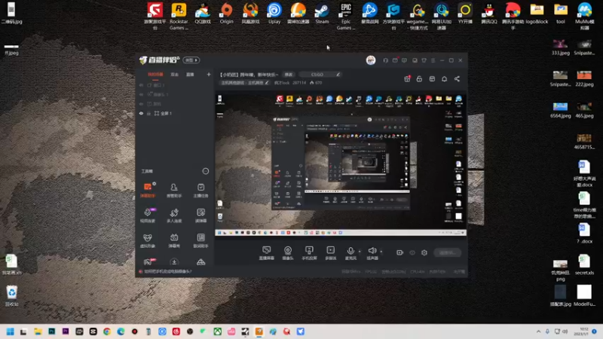Open the Xbox app from the taskbar
603x339 pixels.
[x=218, y=331]
